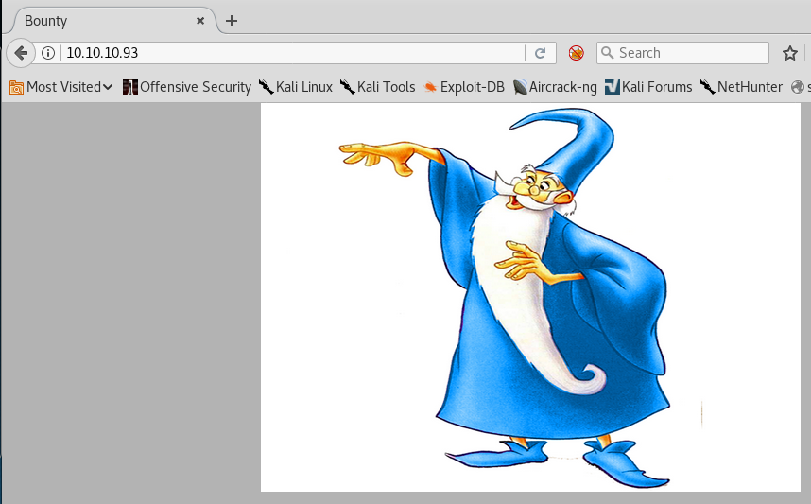Click the Merlin wizard image
811x504 pixels.
pos(529,298)
